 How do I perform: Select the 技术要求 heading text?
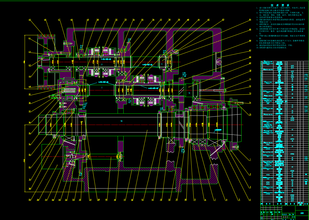click(x=280, y=5)
